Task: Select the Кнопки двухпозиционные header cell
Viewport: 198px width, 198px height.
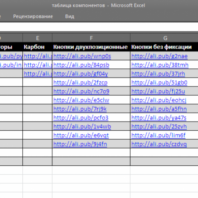Action: pyautogui.click(x=90, y=47)
